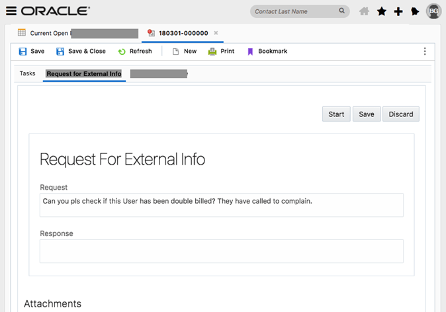Screen dimensions: 446x312
Task: Click the Save toolbar button
Action: tap(32, 52)
